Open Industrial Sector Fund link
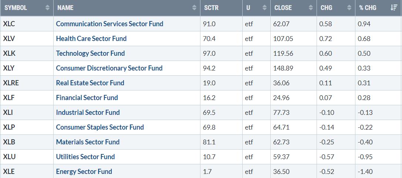Image resolution: width=402 pixels, height=178 pixels. [88, 112]
